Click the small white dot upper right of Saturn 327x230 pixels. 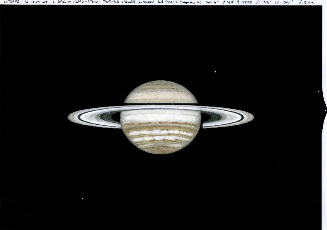tap(215, 71)
